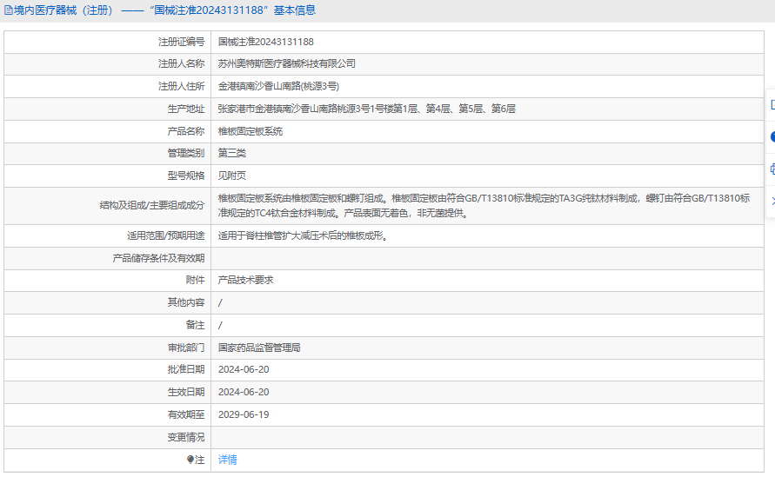The height and width of the screenshot is (477, 775).
Task: Click the 备注 row label
Action: pyautogui.click(x=195, y=325)
